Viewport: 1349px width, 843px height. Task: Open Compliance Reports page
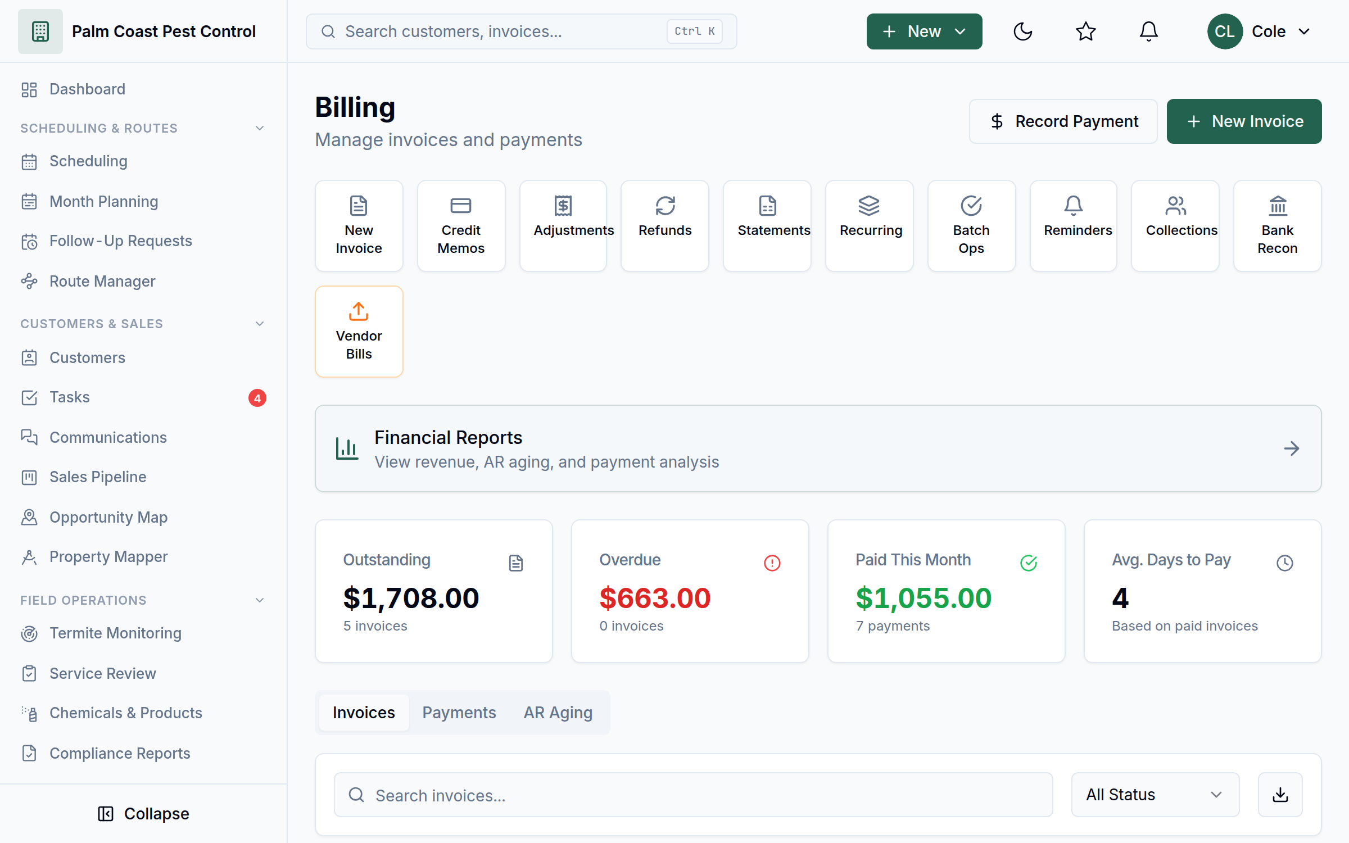(143, 753)
